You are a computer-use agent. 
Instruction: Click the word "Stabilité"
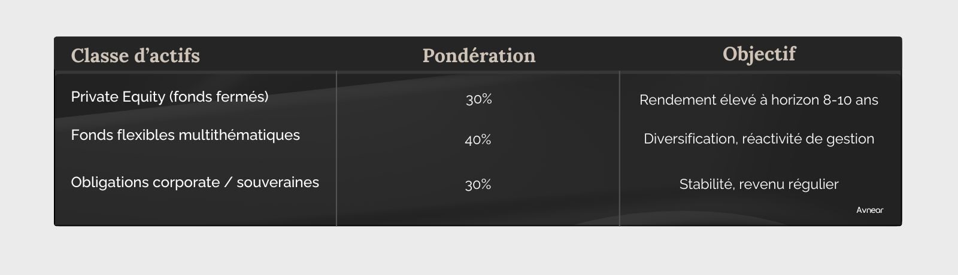coord(706,184)
